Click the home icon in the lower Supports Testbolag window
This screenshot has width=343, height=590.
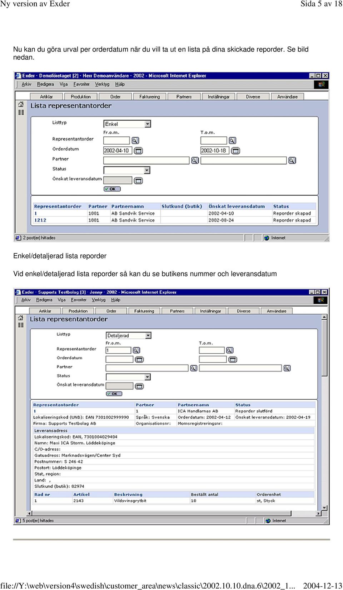point(21,318)
